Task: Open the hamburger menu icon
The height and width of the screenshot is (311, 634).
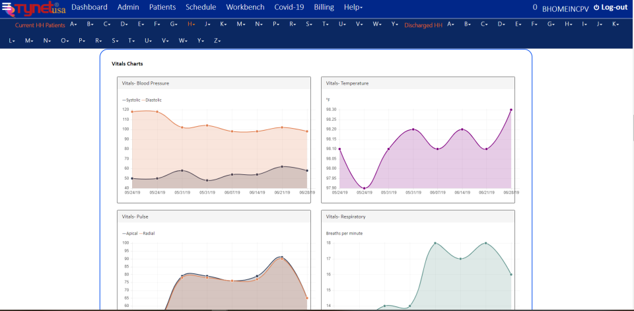Action: (7, 7)
